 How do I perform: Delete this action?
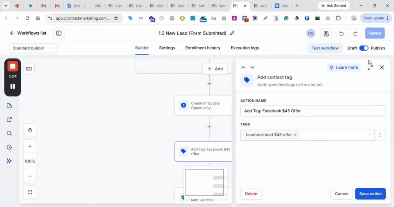251,194
